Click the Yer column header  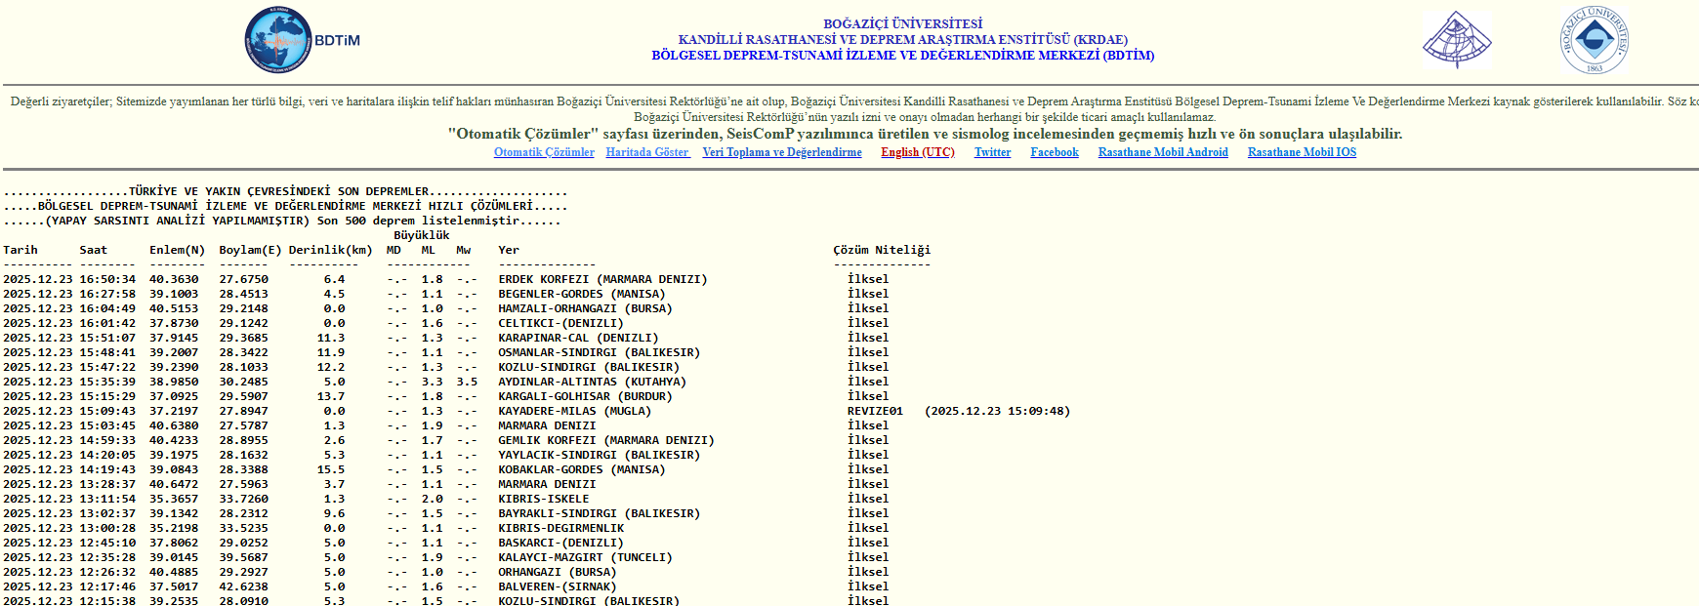tap(509, 250)
